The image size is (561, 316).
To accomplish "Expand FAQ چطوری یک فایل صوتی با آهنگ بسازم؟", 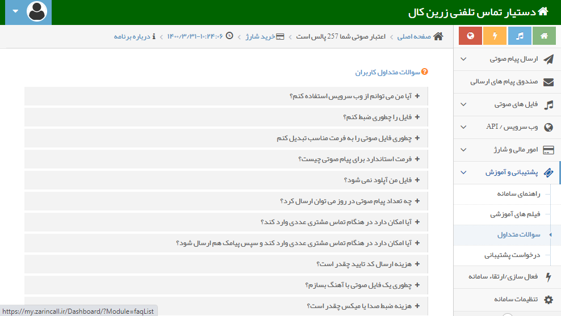I will (226, 285).
